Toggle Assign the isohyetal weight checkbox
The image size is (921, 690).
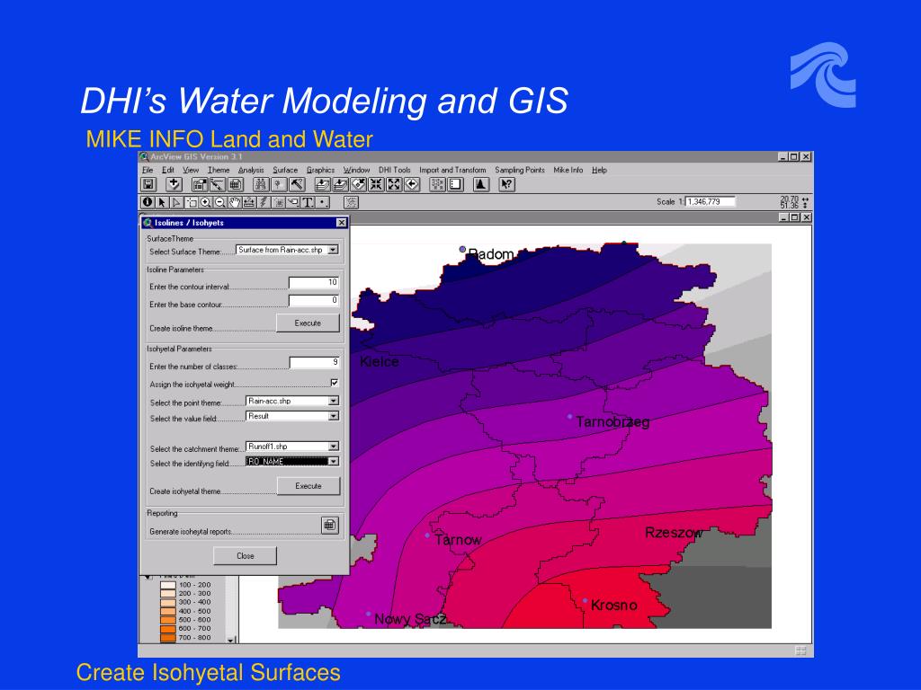tap(335, 383)
